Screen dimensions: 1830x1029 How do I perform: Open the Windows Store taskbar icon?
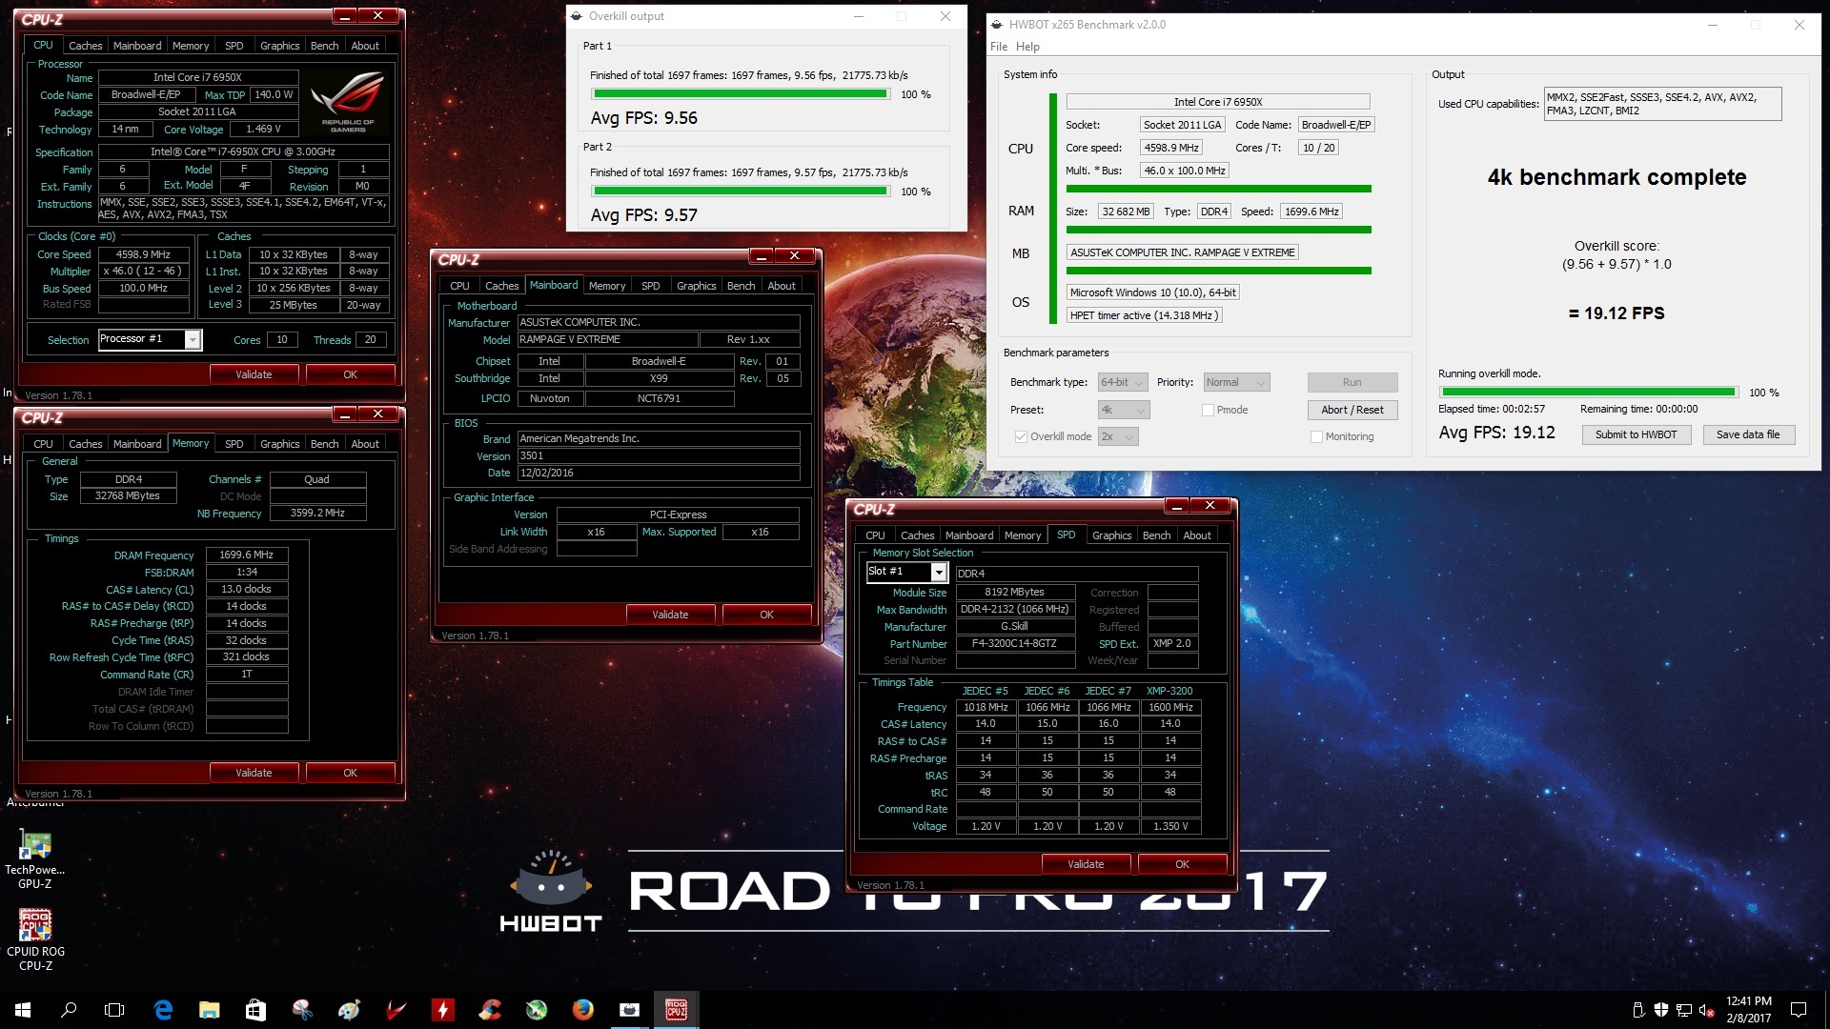[x=255, y=1010]
